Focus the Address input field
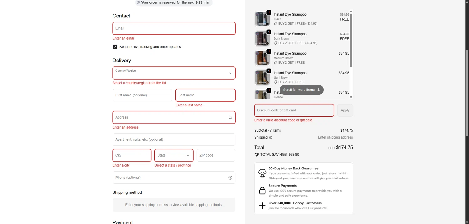 point(174,117)
